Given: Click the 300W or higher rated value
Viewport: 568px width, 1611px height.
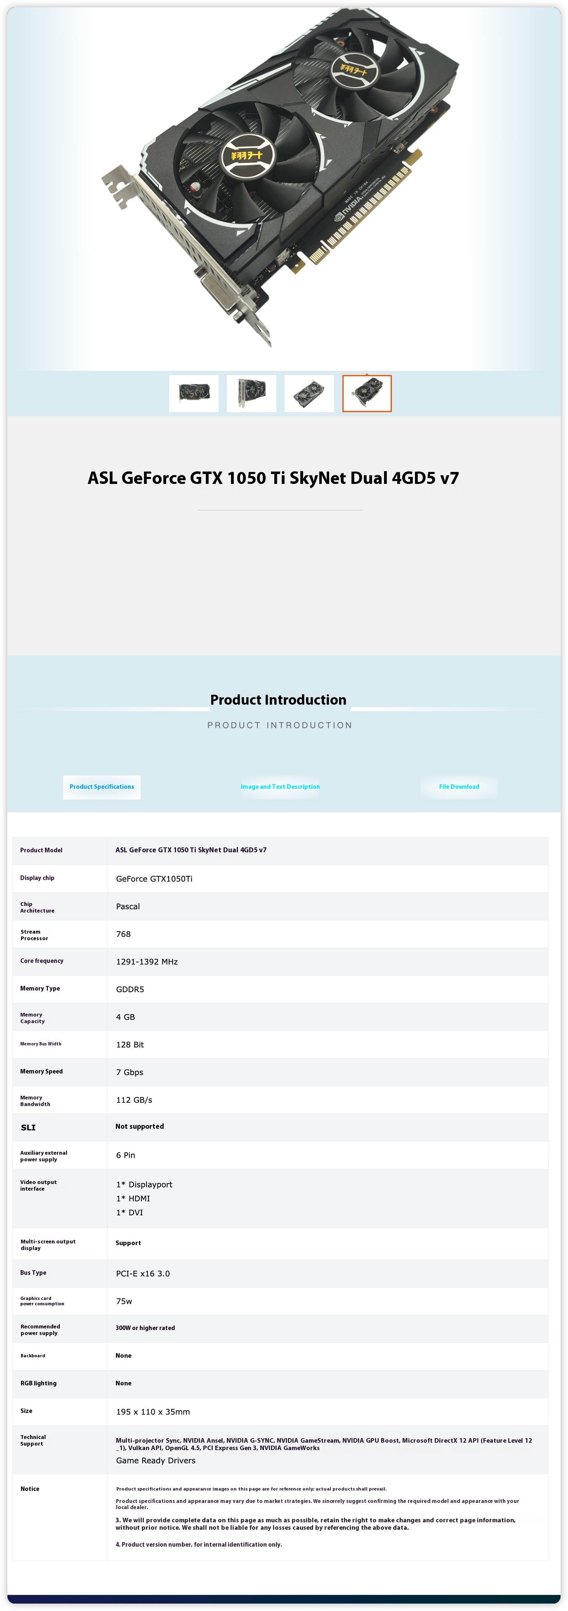Looking at the screenshot, I should (145, 1328).
